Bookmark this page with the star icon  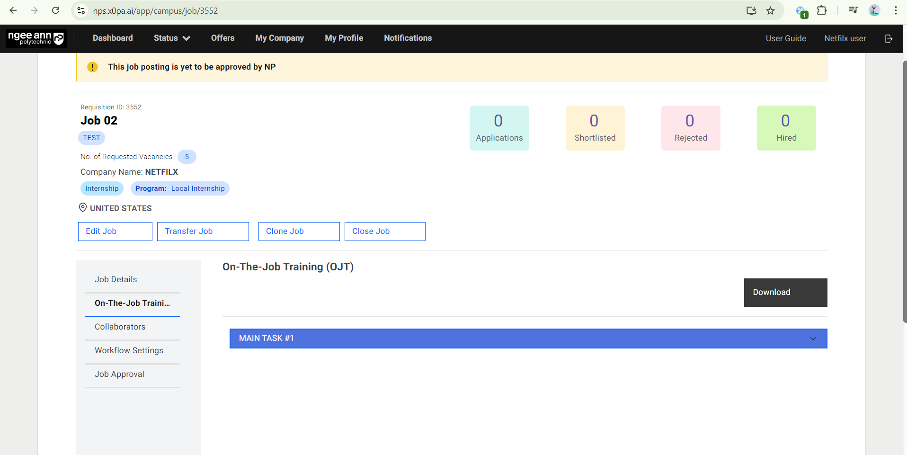tap(771, 10)
